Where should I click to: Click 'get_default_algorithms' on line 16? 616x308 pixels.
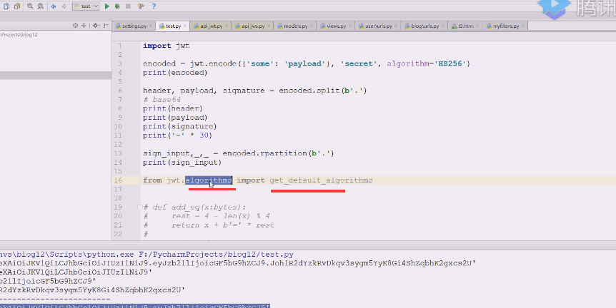click(321, 180)
